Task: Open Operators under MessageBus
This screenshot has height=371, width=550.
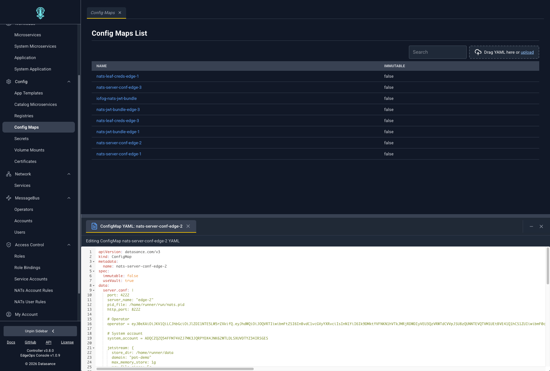Action: pos(24,209)
